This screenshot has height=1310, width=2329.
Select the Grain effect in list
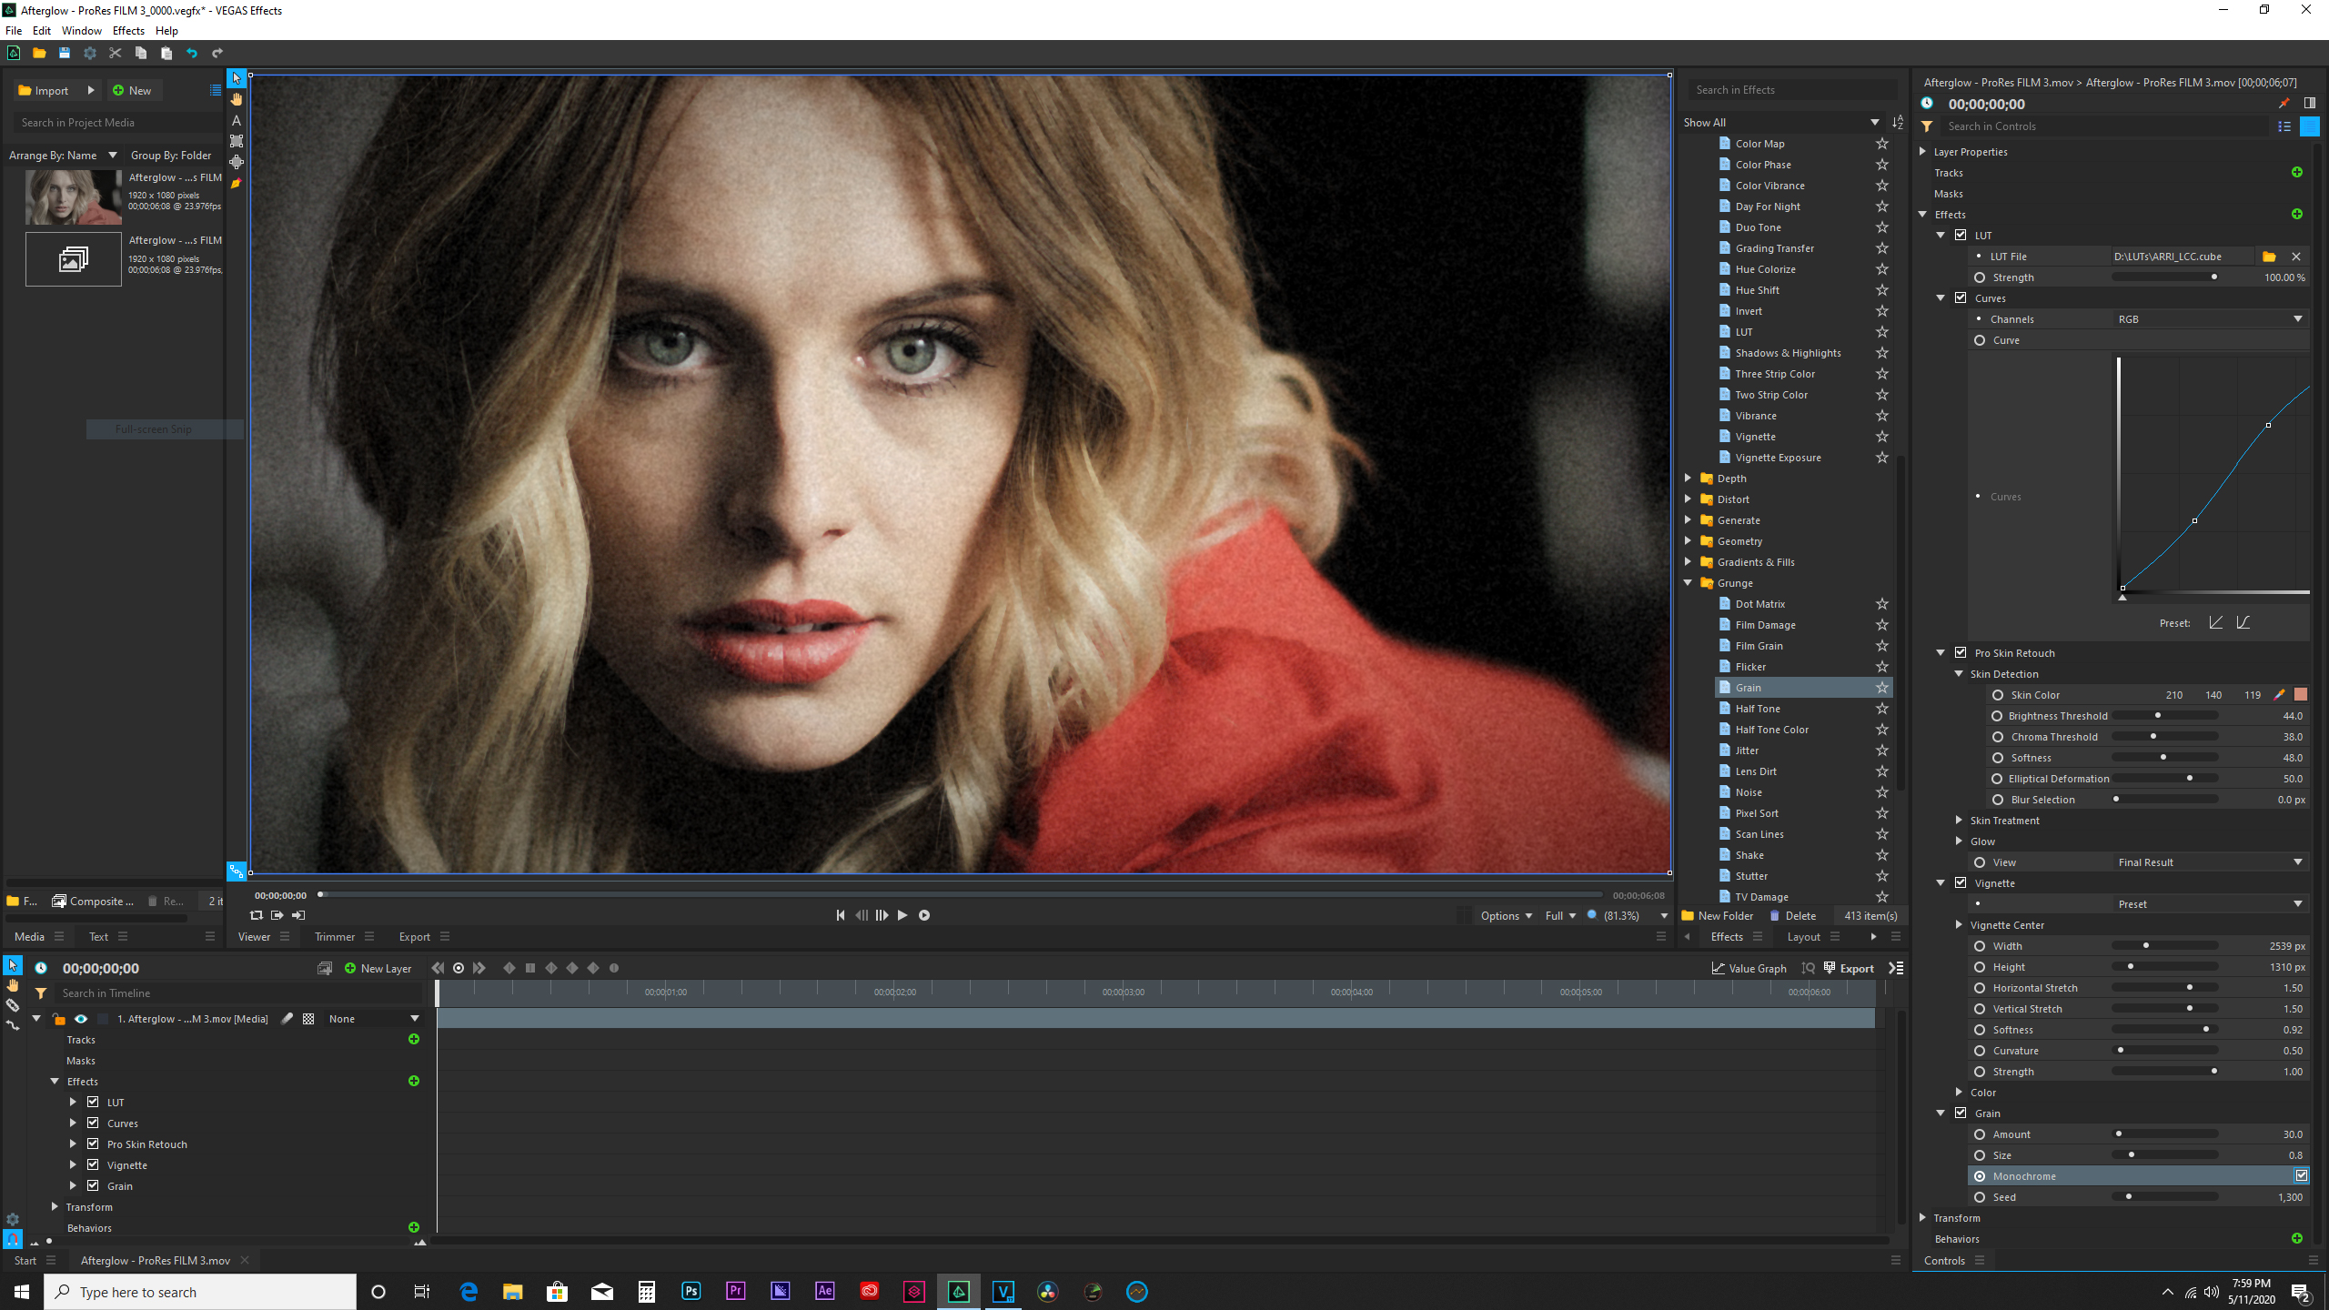click(x=1803, y=688)
